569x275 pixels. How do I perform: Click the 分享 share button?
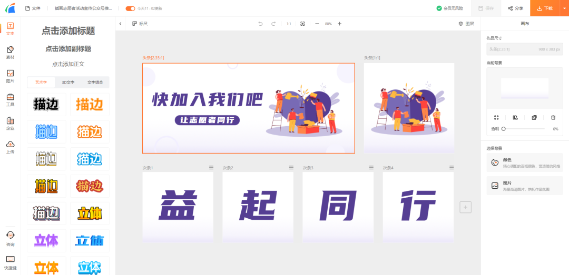click(515, 8)
